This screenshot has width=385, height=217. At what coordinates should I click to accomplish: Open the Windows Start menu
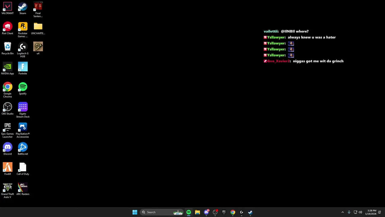(135, 212)
